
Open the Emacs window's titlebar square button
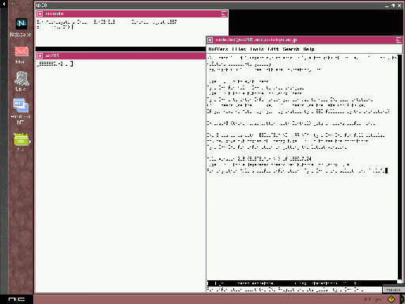click(x=210, y=40)
